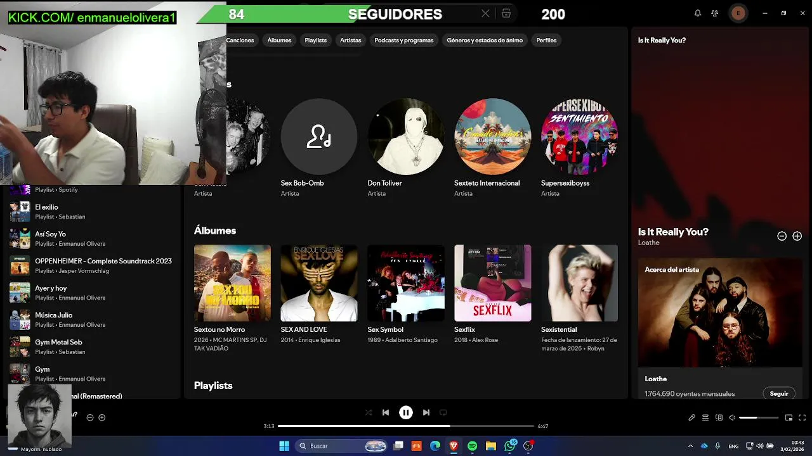Screen dimensions: 812x456
Task: Pause the current song
Action: 406,412
